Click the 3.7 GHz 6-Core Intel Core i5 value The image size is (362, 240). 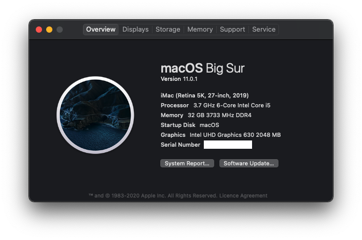[x=232, y=105]
